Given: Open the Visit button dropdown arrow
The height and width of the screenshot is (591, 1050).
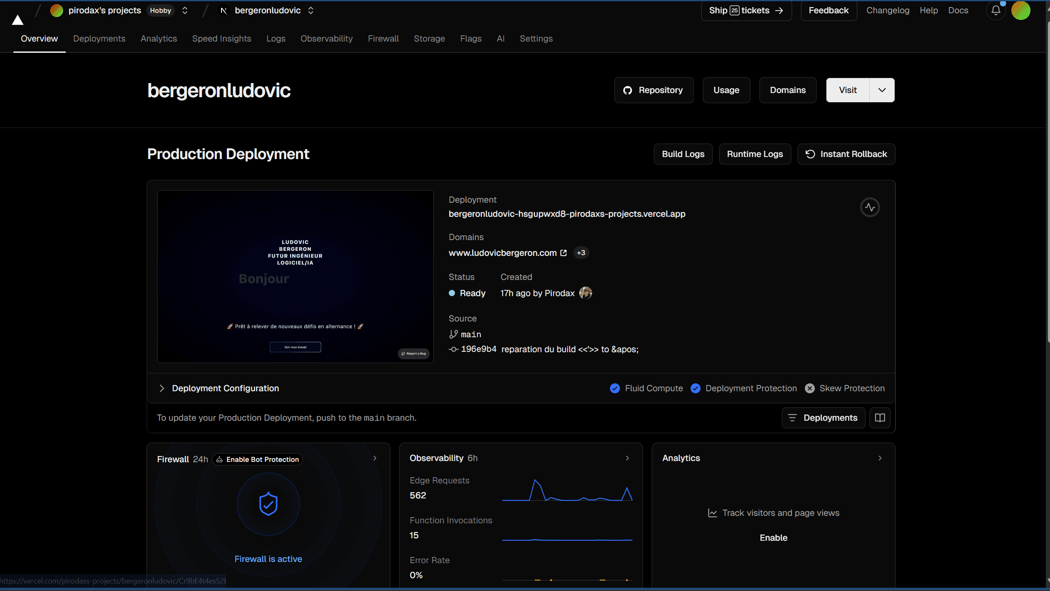Looking at the screenshot, I should click(882, 90).
